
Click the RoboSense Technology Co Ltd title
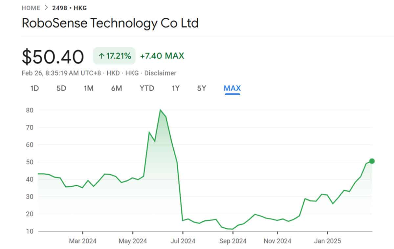[110, 23]
